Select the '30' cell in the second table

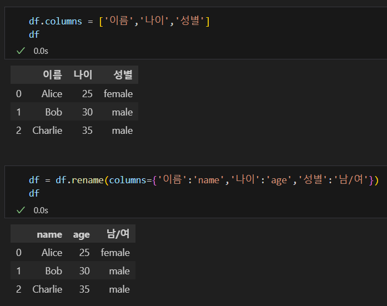[x=84, y=271]
